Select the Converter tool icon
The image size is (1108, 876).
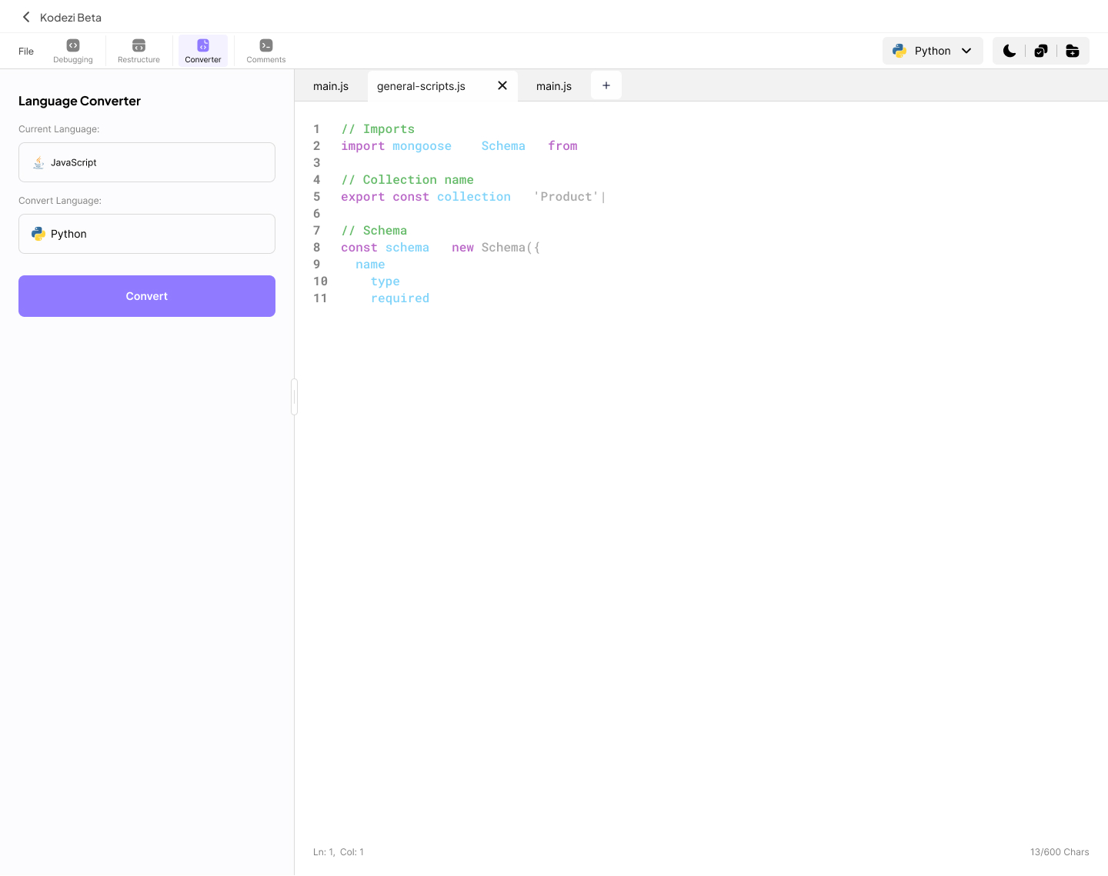tap(203, 46)
